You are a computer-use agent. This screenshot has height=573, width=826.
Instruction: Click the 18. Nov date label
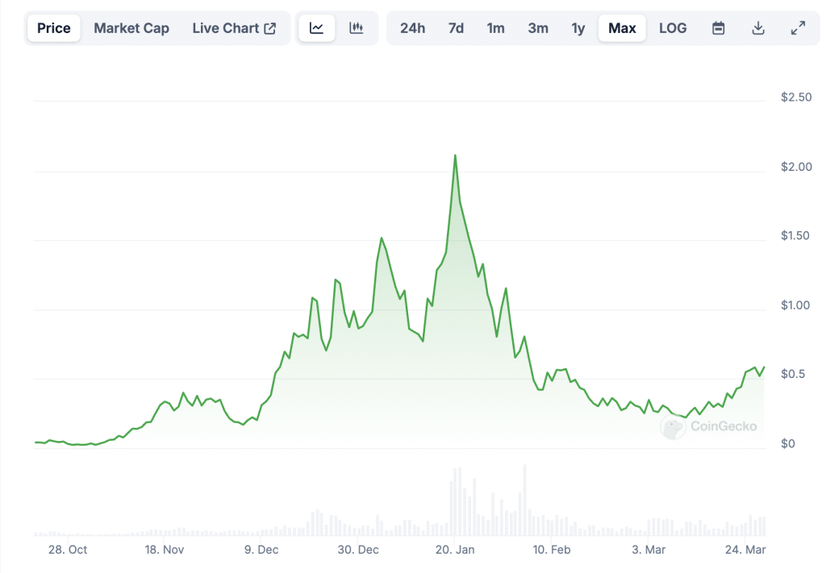coord(165,550)
